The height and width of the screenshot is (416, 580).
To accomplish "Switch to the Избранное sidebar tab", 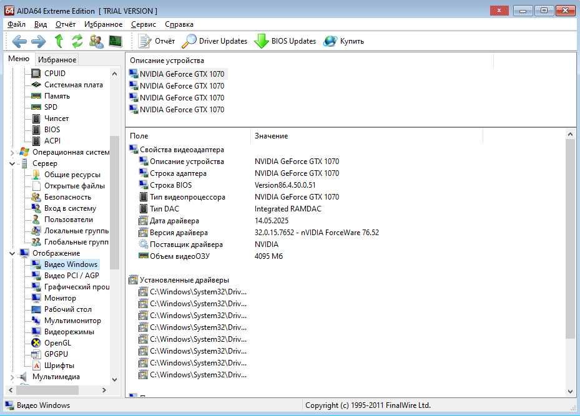I will (57, 59).
